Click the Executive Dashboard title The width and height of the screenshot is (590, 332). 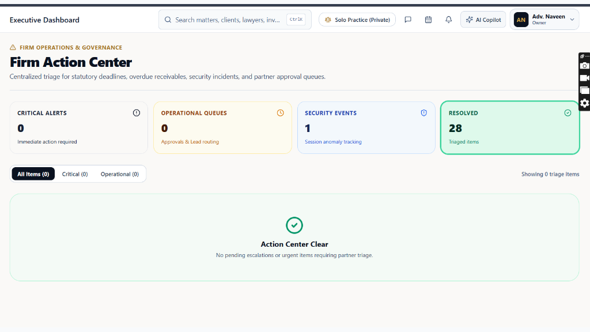(44, 20)
